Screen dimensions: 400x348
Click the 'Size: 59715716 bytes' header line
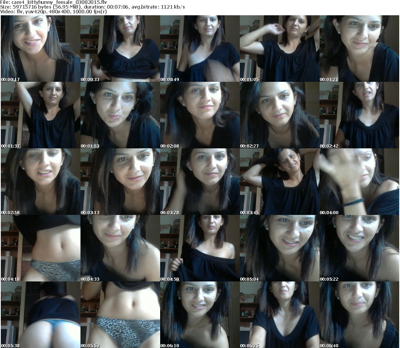[x=92, y=7]
